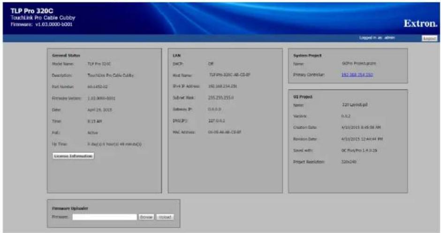Viewport: 441px width, 233px height.
Task: Click the Browse button for firmware
Action: pos(146,217)
